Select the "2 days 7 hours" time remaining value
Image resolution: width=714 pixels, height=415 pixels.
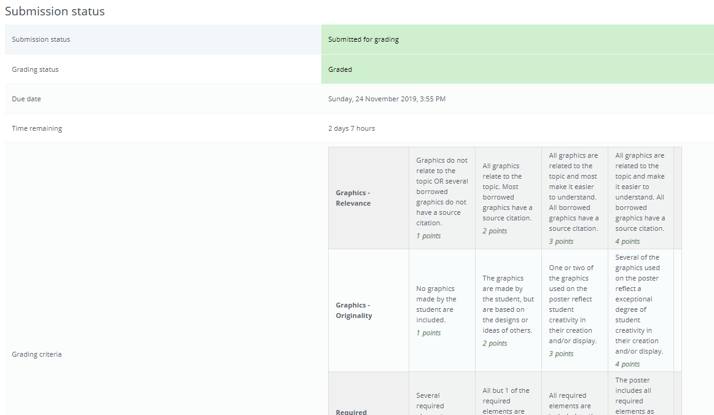[351, 128]
